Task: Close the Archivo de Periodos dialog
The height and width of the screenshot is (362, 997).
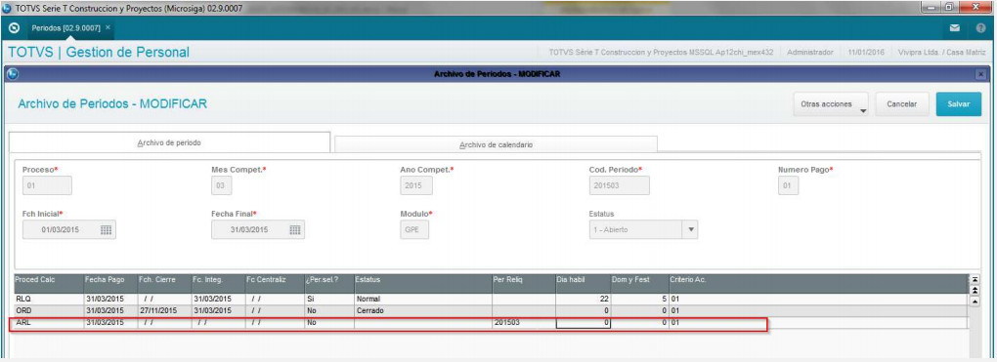Action: tap(980, 74)
